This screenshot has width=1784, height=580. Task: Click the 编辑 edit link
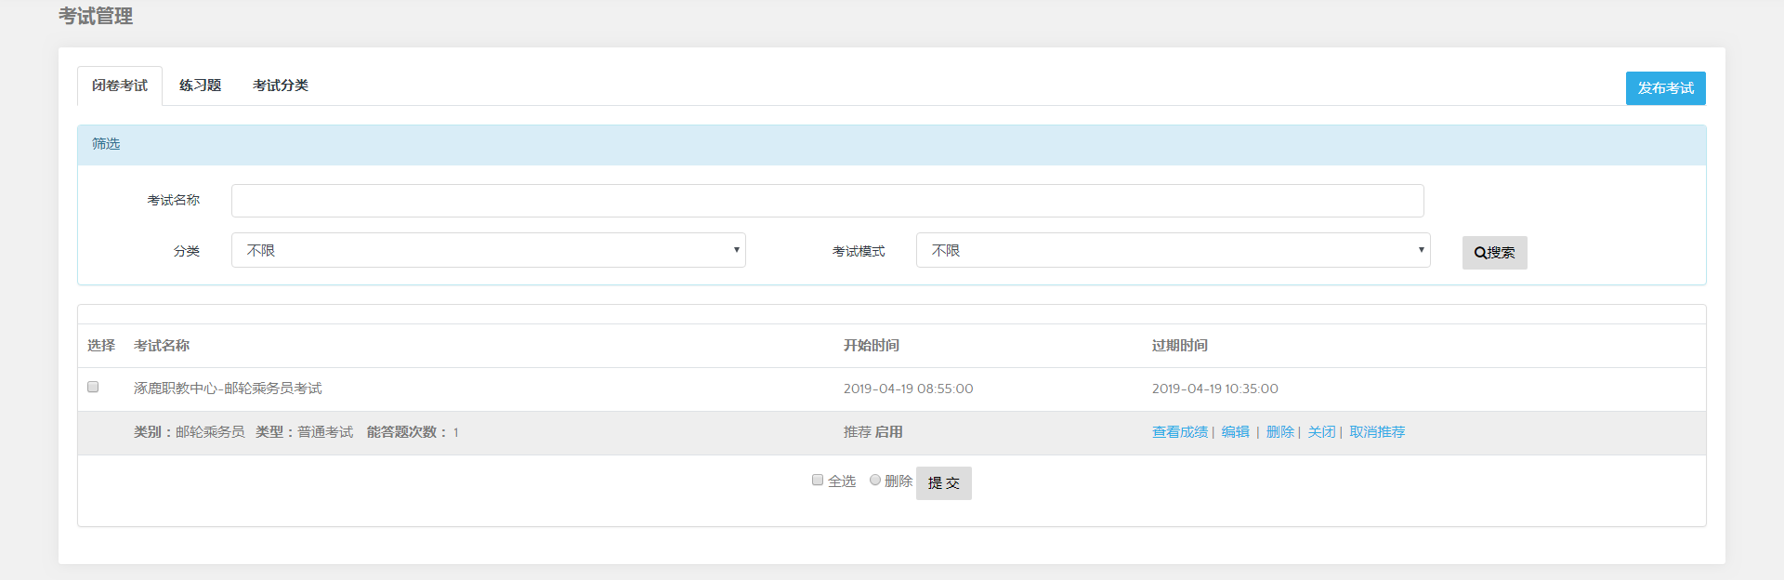pyautogui.click(x=1235, y=432)
